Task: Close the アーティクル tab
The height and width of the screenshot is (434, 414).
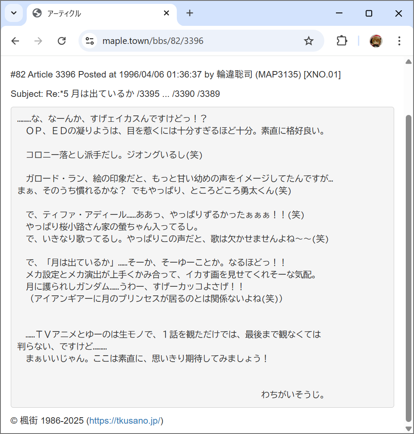Action: 166,13
